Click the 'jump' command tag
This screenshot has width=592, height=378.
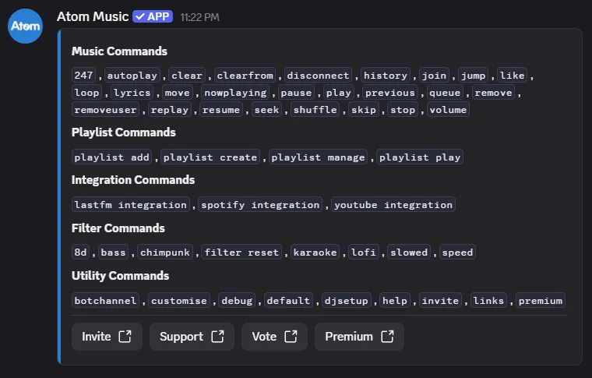tap(474, 75)
